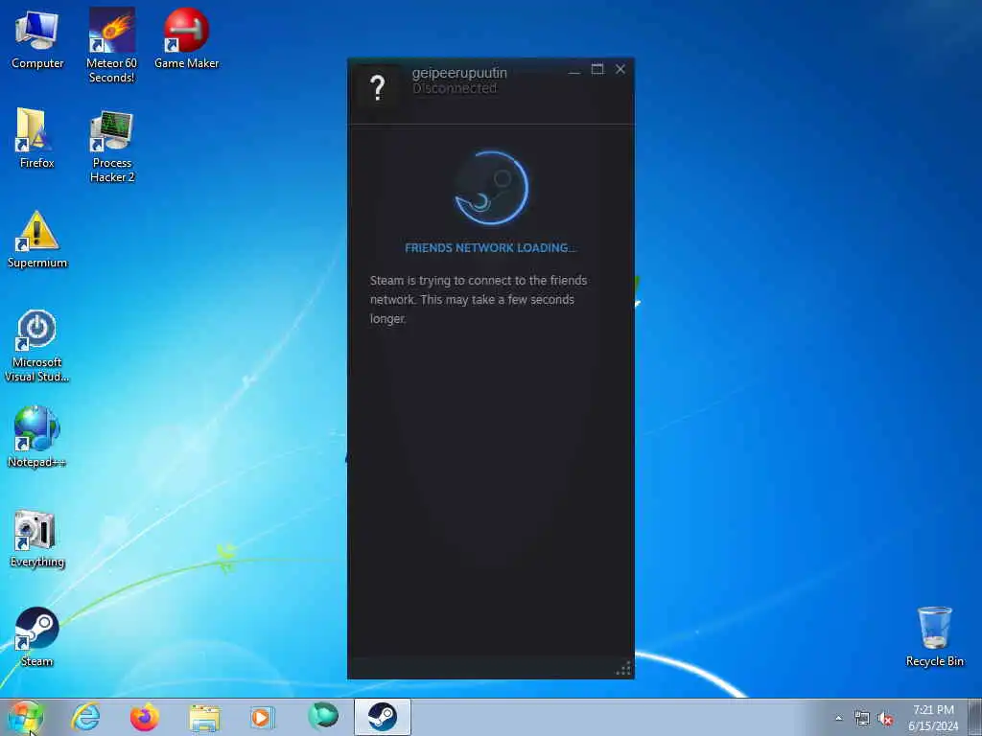Viewport: 982px width, 736px height.
Task: Click the Steam loading spinner logo
Action: (491, 187)
